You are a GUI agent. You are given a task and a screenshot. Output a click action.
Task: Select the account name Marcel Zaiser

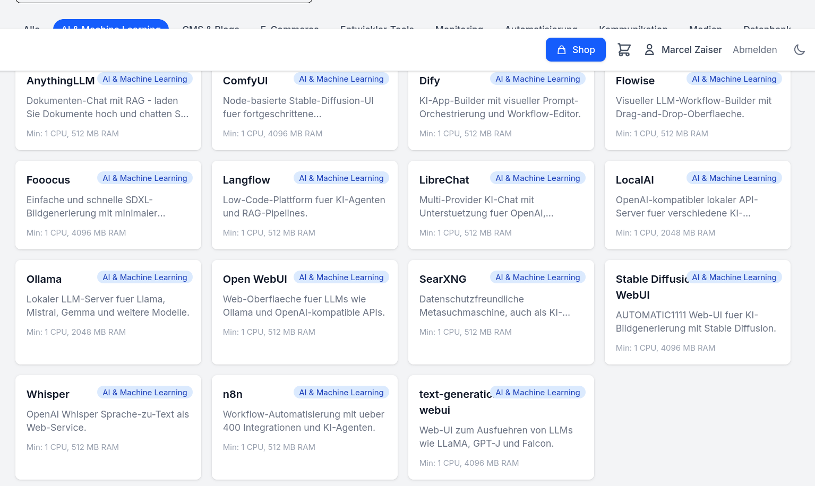click(691, 49)
